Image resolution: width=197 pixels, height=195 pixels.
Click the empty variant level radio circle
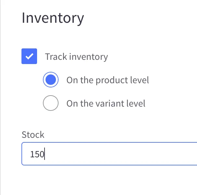(x=51, y=103)
